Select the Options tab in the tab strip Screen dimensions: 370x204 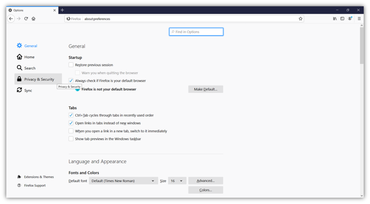32,10
